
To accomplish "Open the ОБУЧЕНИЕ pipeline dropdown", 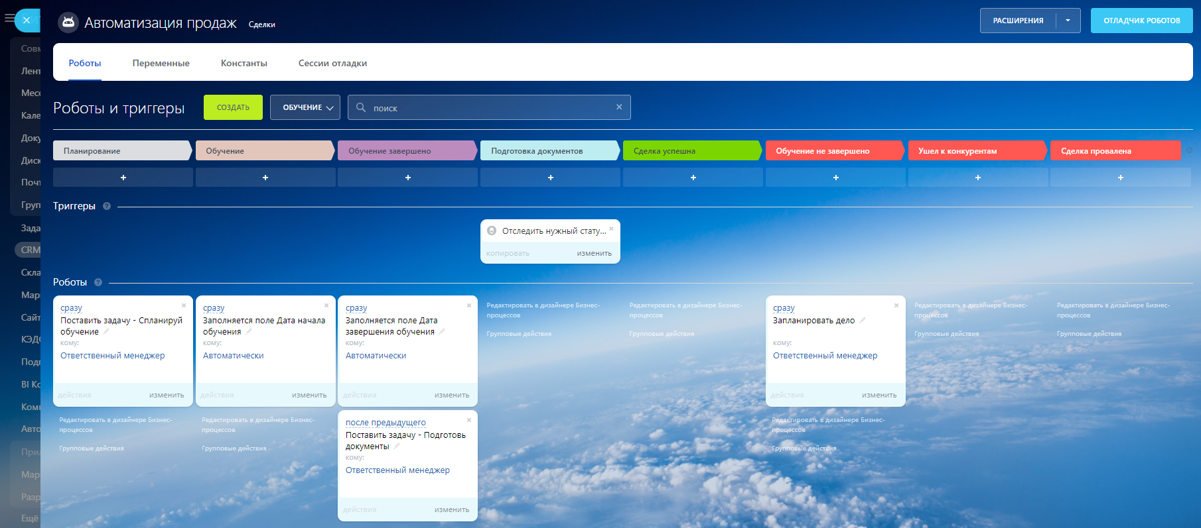I will pos(305,107).
